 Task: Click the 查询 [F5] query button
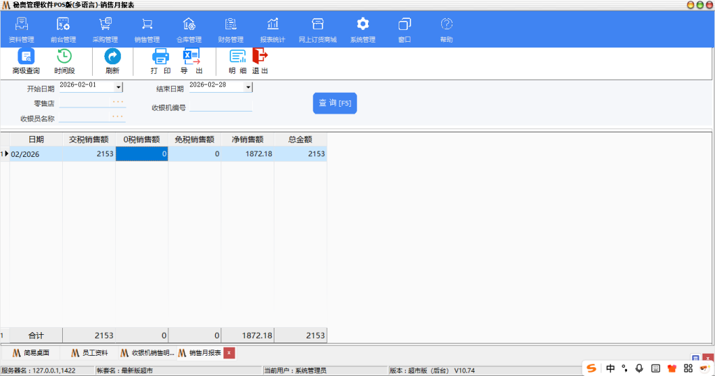(334, 103)
